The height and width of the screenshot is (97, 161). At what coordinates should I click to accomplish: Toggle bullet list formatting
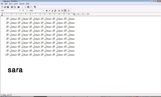pos(69,11)
